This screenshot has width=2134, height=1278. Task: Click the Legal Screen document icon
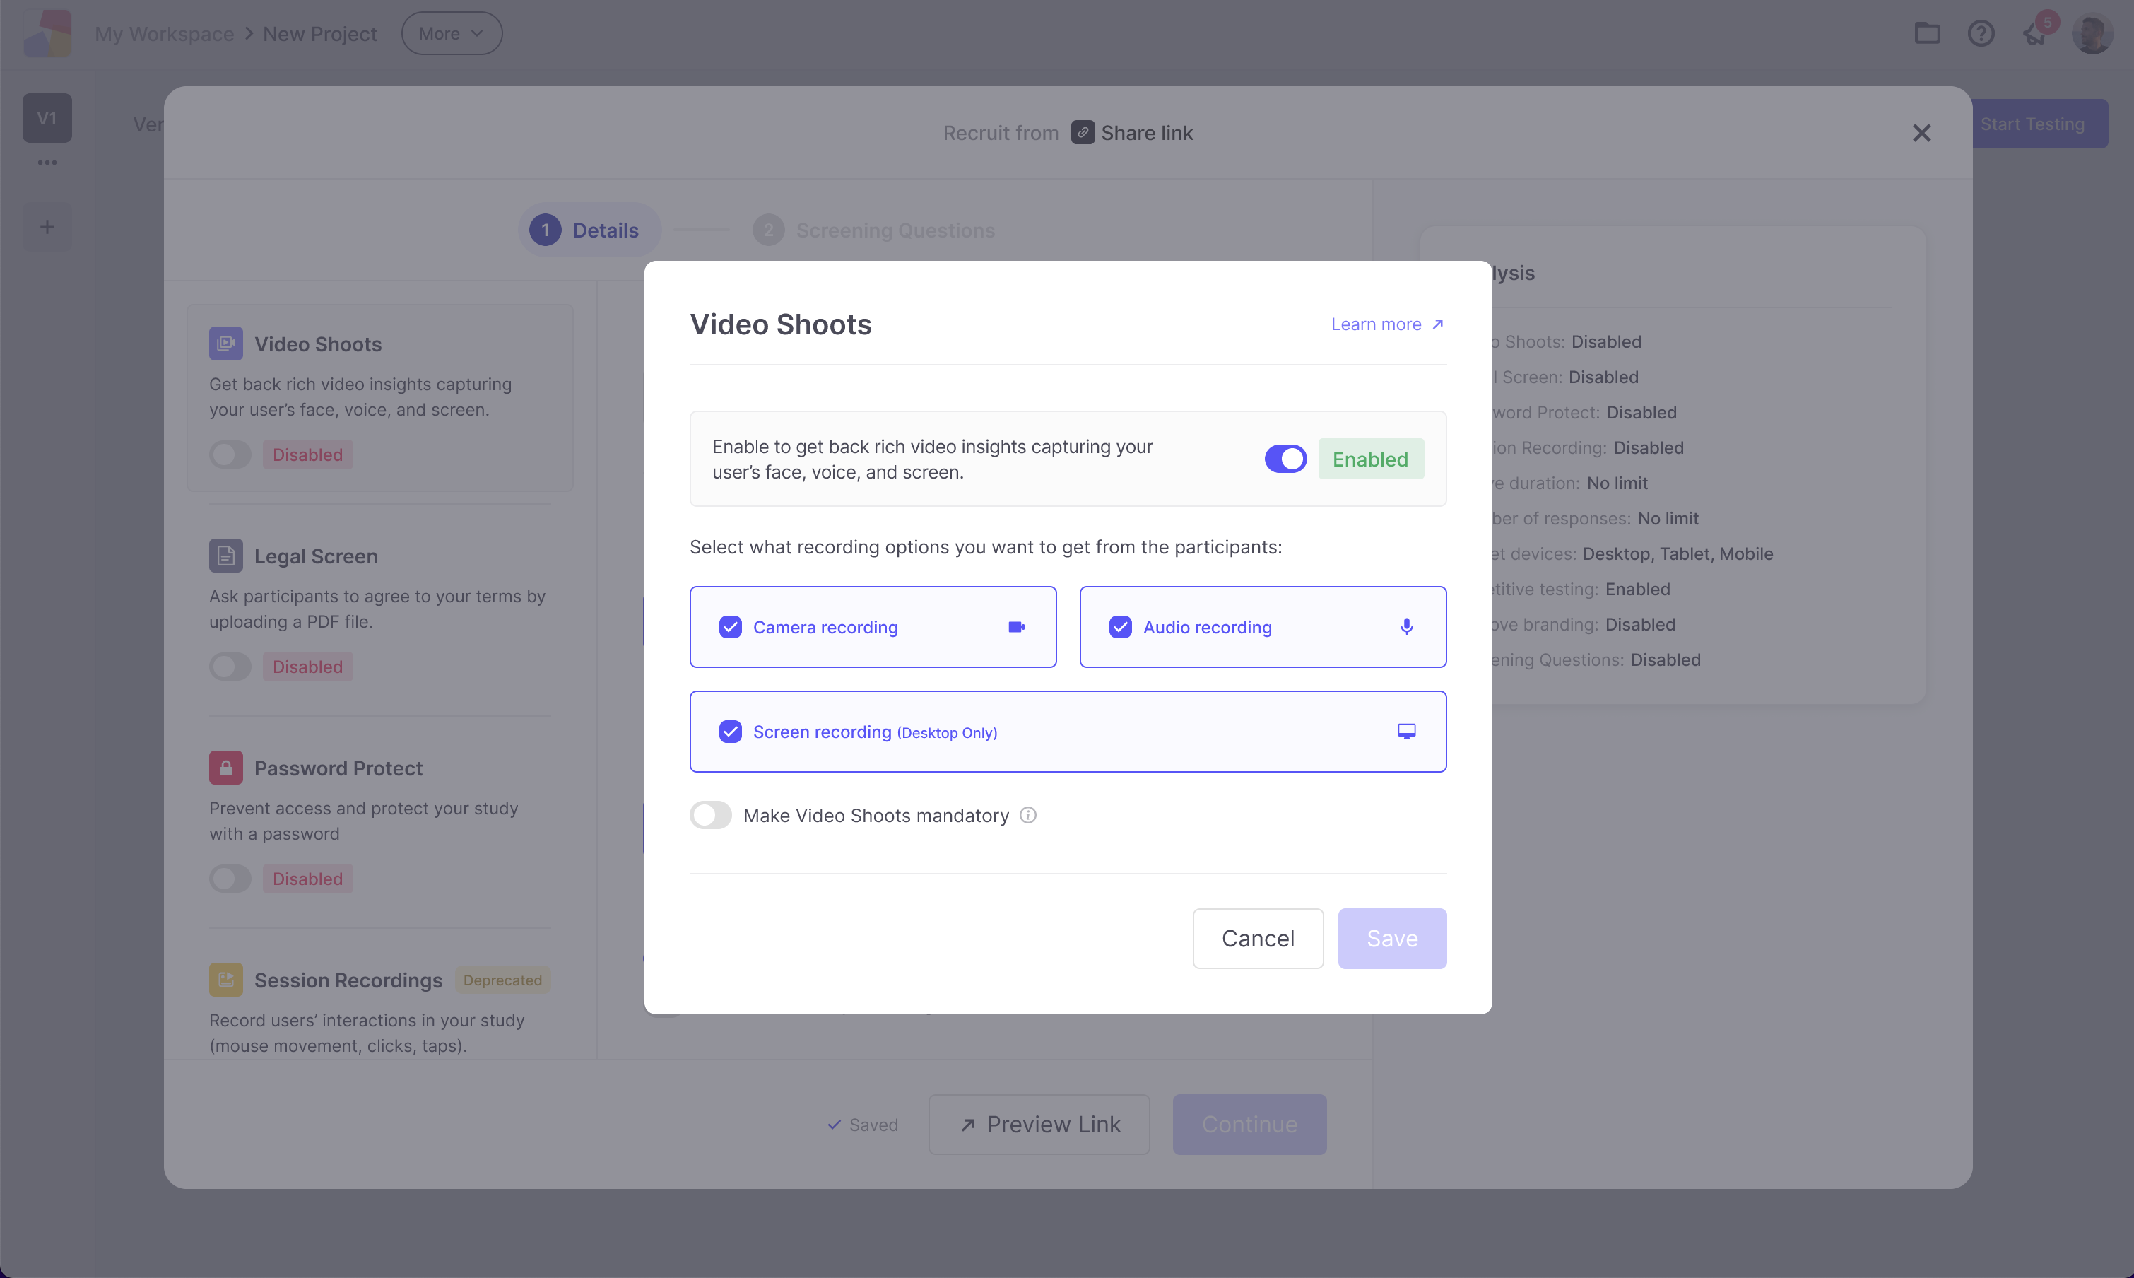(x=225, y=556)
